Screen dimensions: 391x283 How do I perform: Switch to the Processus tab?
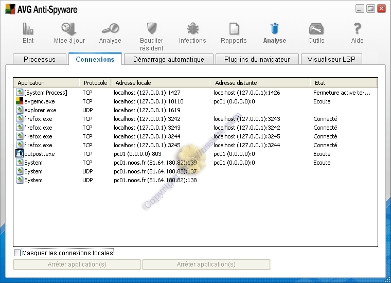coord(40,59)
